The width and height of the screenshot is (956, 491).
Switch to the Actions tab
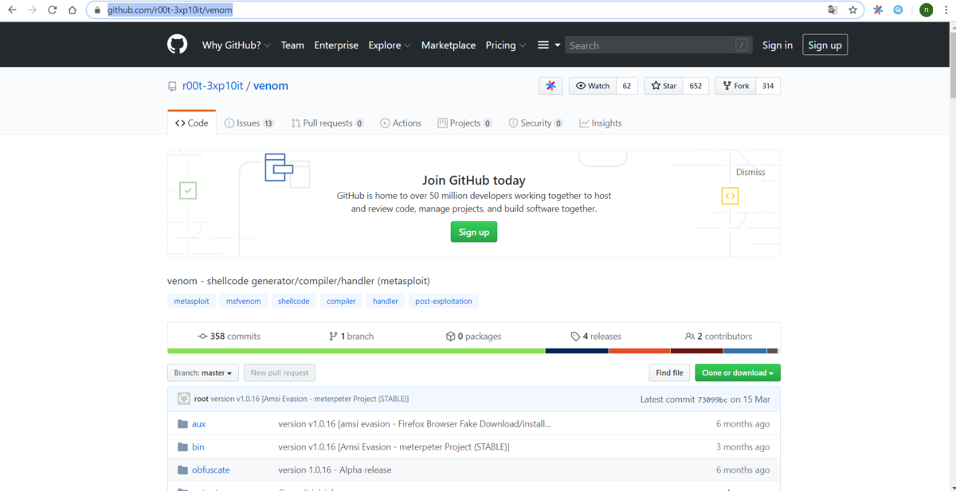[401, 123]
